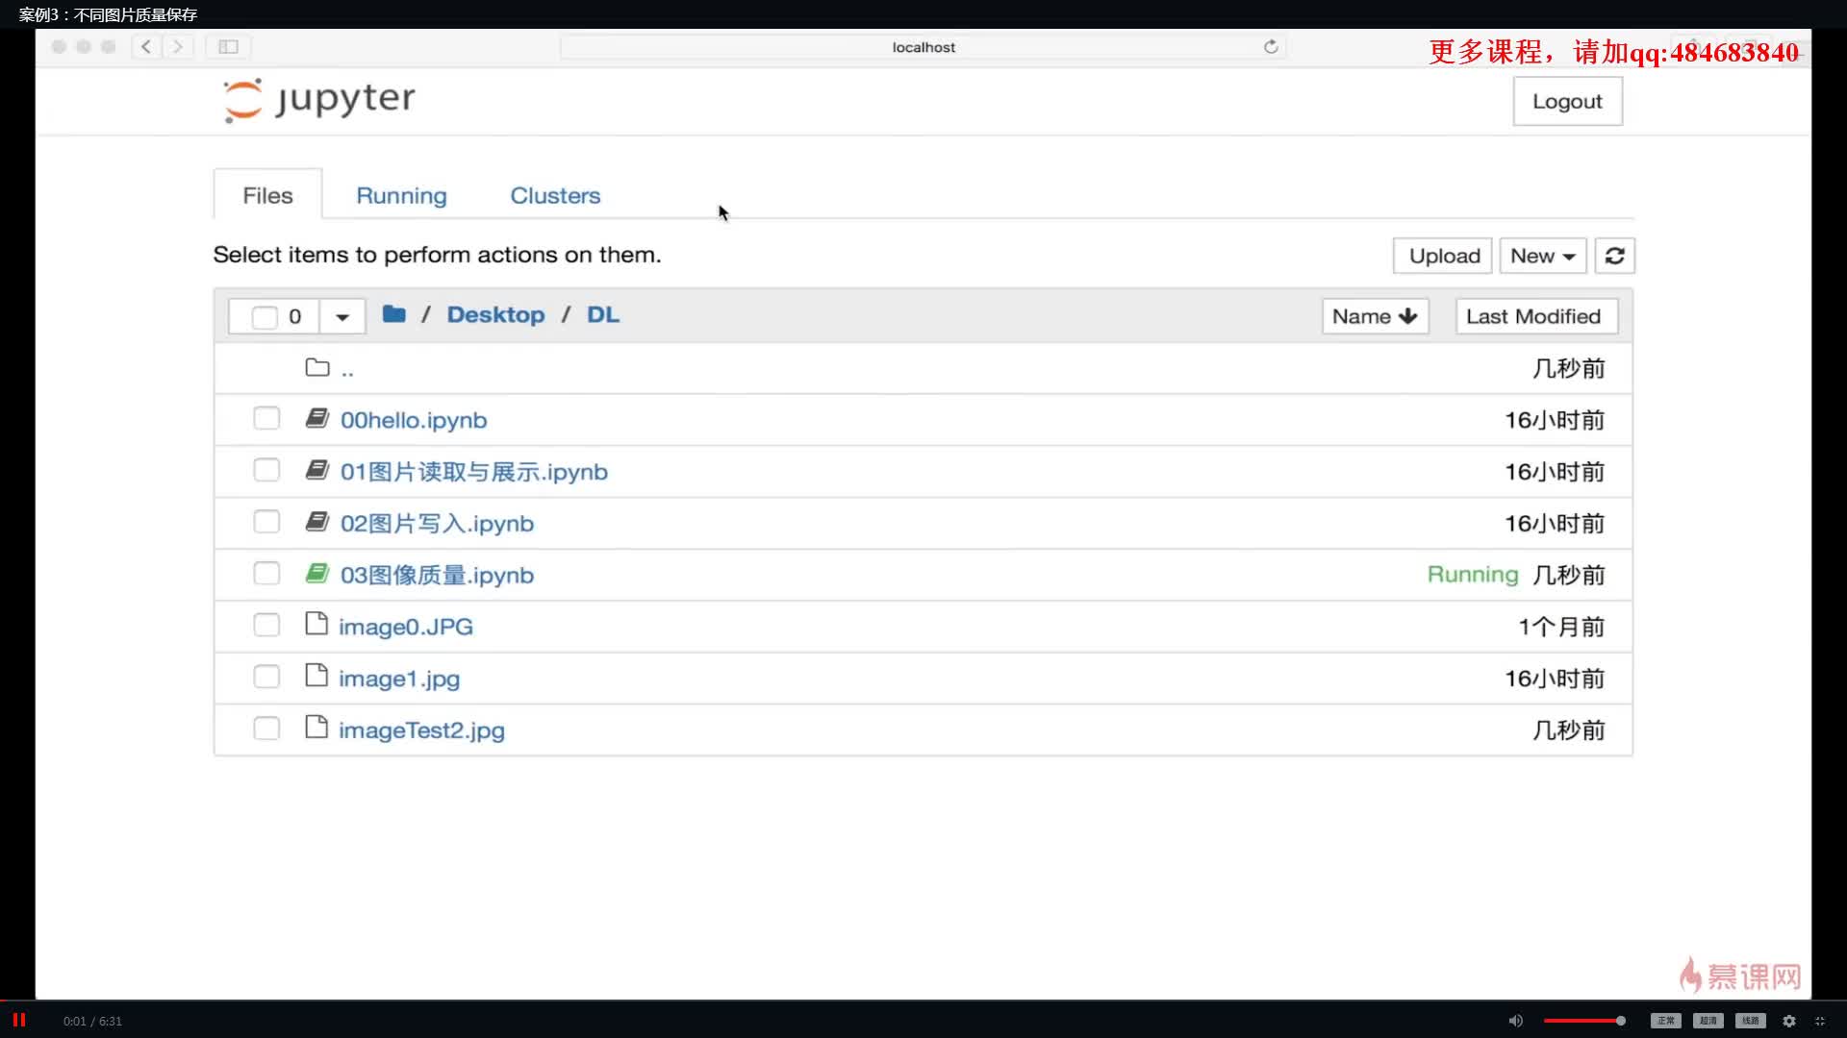Navigate to parent directory '..' link
Image resolution: width=1847 pixels, height=1038 pixels.
click(x=347, y=369)
